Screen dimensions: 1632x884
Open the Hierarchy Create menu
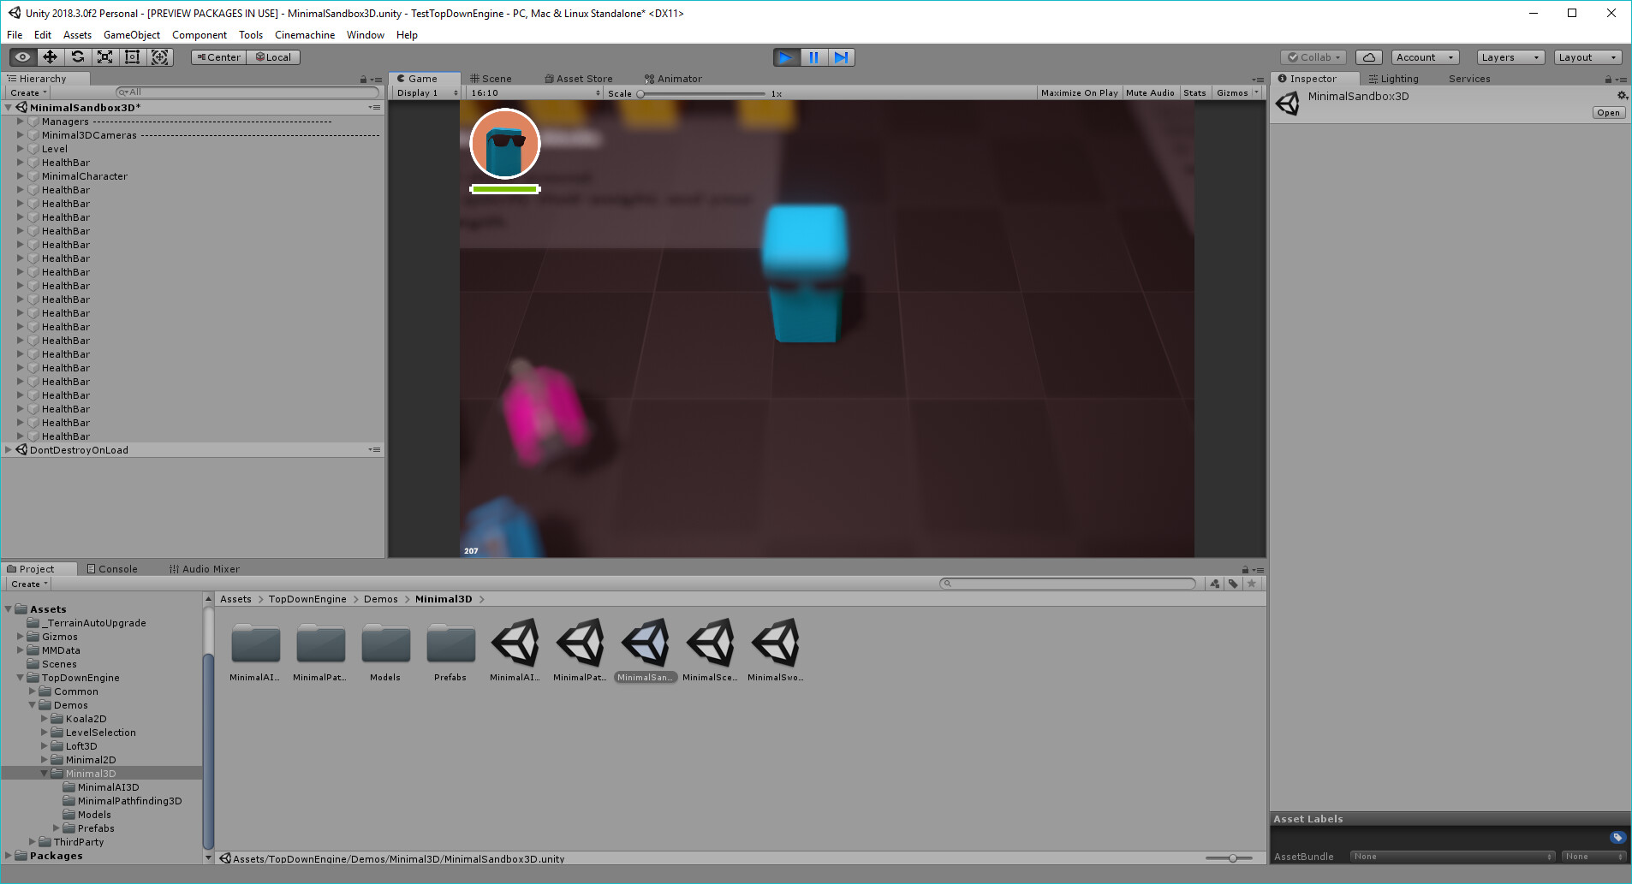[28, 92]
